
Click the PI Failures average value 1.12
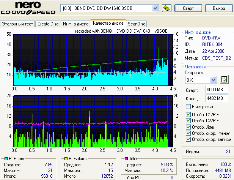click(109, 164)
